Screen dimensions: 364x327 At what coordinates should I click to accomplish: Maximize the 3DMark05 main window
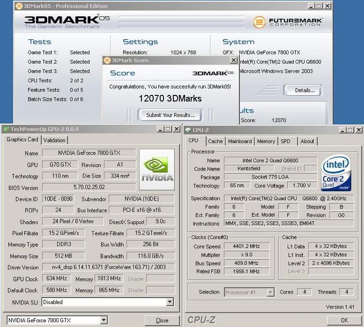320,6
